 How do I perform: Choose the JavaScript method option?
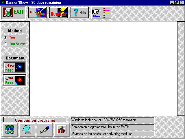click(x=5, y=44)
